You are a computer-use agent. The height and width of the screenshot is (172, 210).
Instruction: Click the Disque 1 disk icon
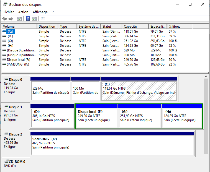point(6,106)
